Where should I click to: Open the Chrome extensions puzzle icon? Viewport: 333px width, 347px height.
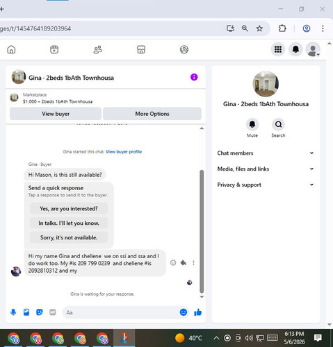[x=282, y=28]
